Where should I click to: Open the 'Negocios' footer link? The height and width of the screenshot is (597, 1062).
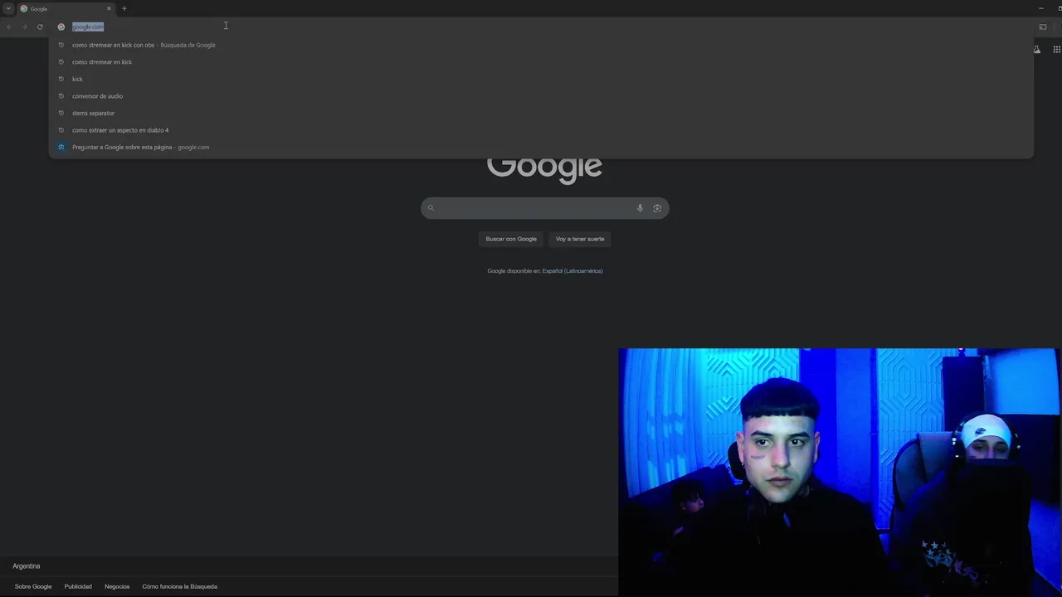coord(117,586)
